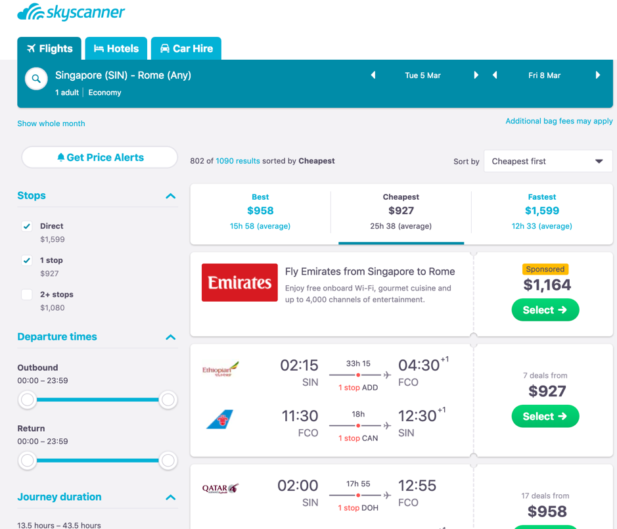Uncheck the Direct stops checkbox
Screen dimensions: 617x529
click(x=27, y=226)
